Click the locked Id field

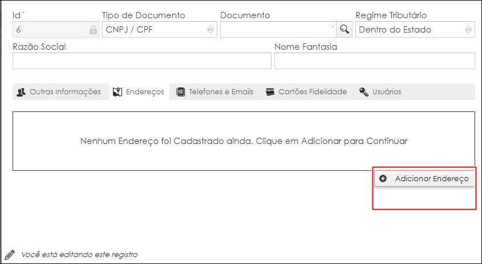pos(56,30)
